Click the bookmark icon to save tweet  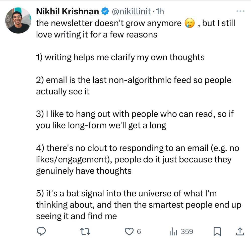[x=217, y=231]
